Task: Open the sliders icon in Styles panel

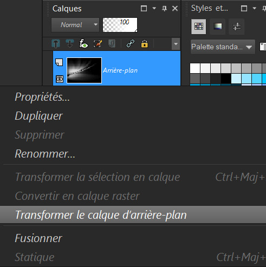Action: click(237, 27)
